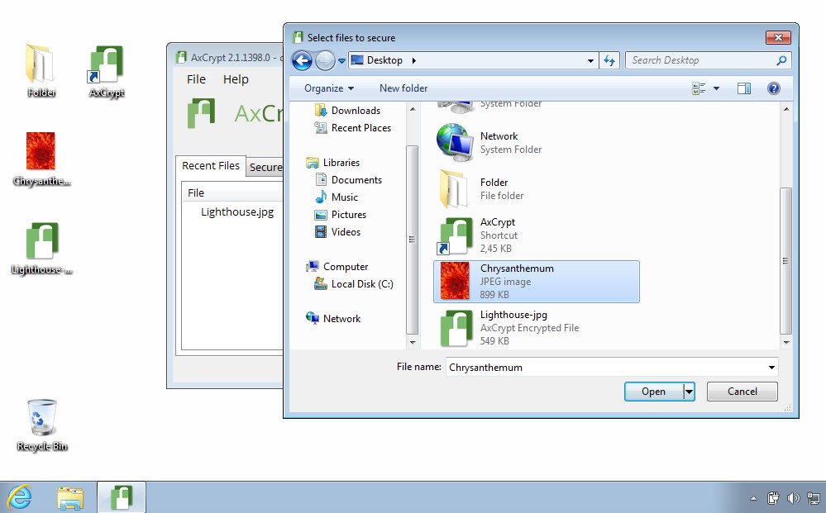Viewport: 826px width, 513px height.
Task: Select Network system folder in file list
Action: (537, 143)
